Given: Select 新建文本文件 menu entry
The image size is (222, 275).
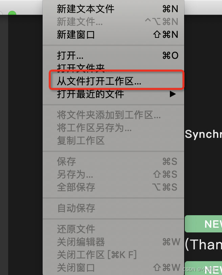Looking at the screenshot, I should coord(113,9).
